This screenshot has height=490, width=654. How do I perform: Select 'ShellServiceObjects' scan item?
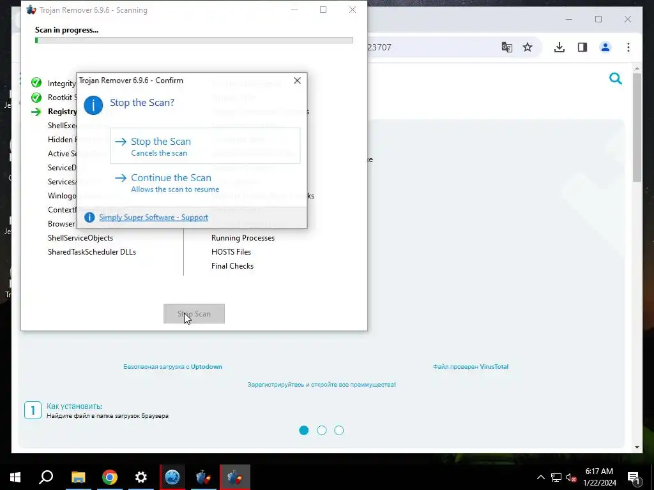(80, 238)
